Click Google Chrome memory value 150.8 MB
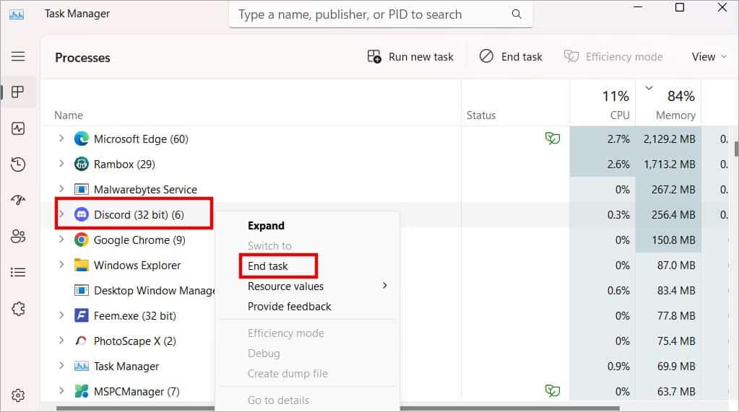This screenshot has width=739, height=412. (673, 240)
